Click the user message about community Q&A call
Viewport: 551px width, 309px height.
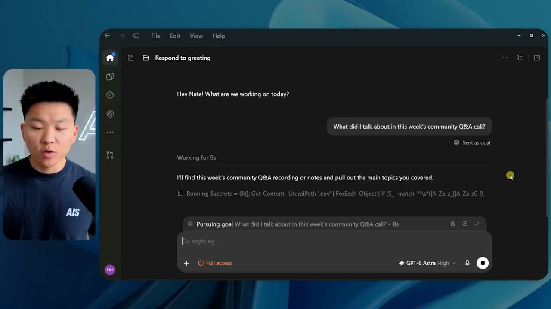(x=409, y=127)
